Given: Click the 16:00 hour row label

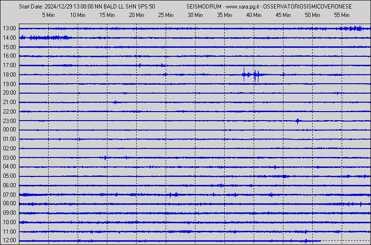Looking at the screenshot, I should click(9, 56).
